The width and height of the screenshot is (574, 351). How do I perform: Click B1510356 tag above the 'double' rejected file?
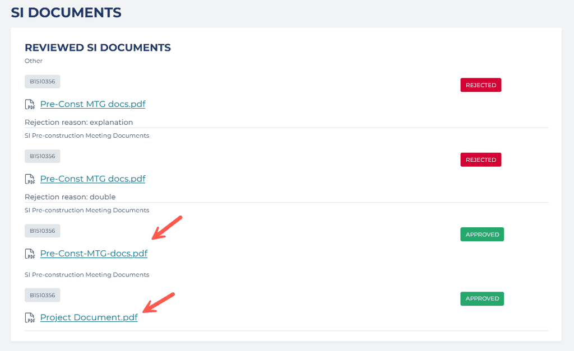43,156
